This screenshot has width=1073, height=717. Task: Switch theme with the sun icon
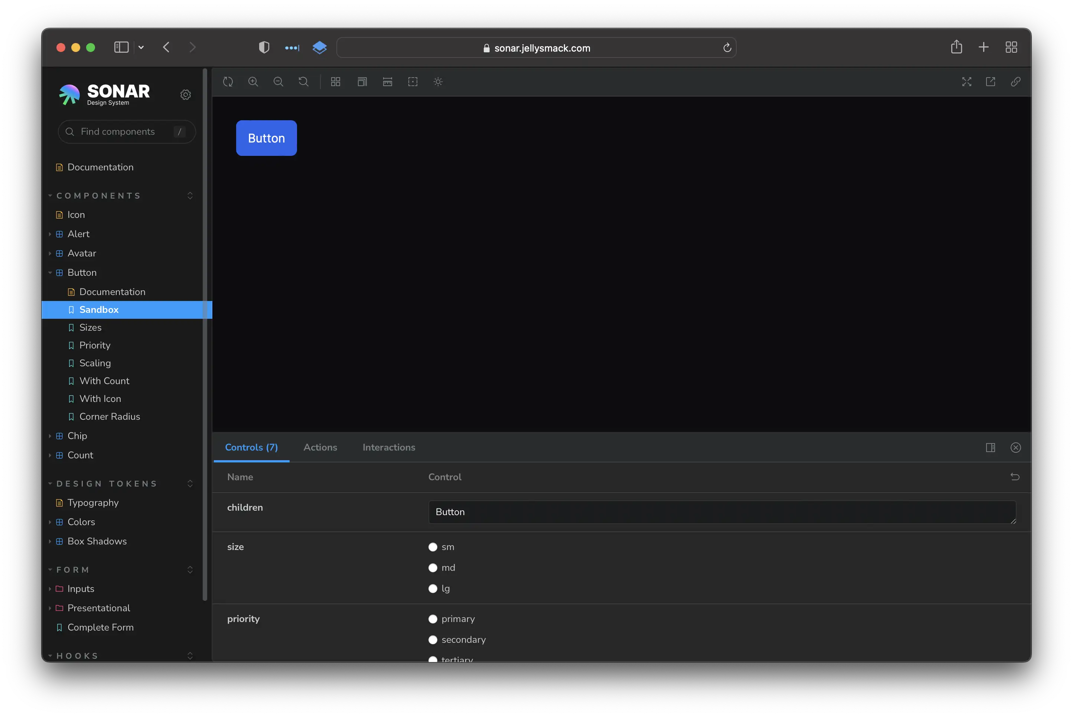[438, 82]
